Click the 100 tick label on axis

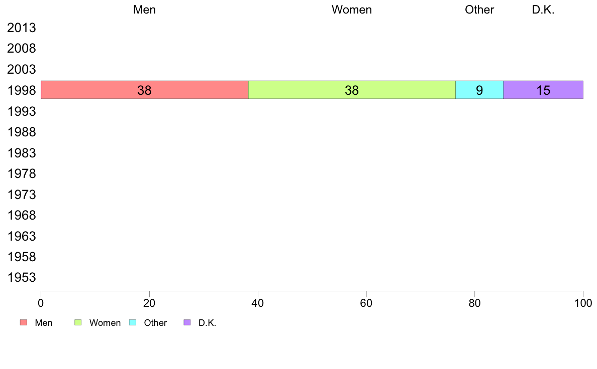(583, 303)
